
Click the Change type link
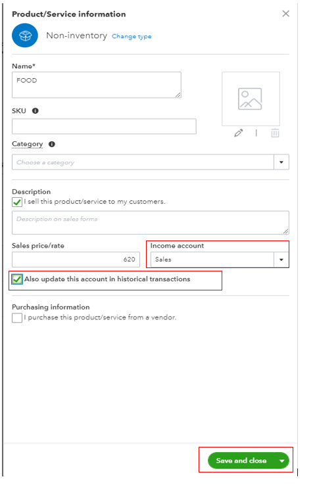132,36
